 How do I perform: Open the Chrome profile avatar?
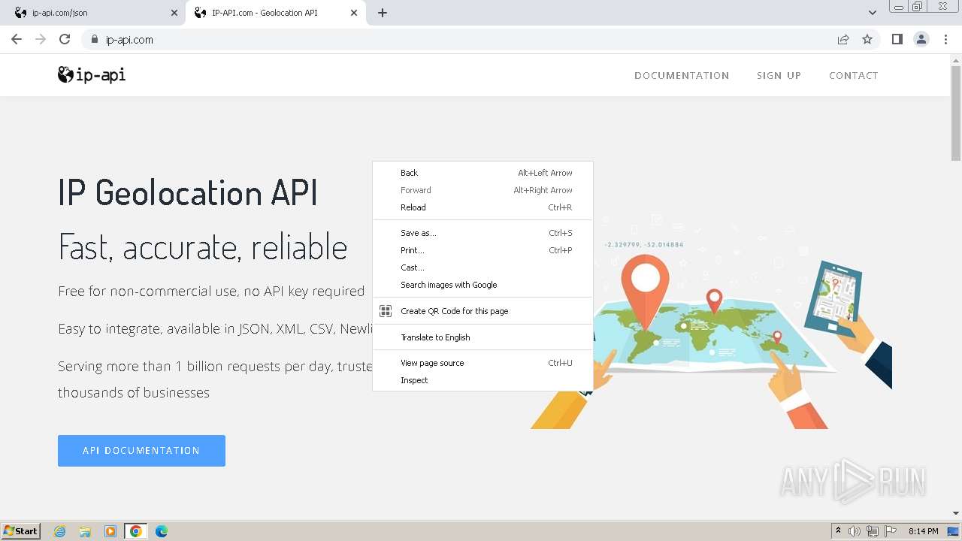click(921, 39)
